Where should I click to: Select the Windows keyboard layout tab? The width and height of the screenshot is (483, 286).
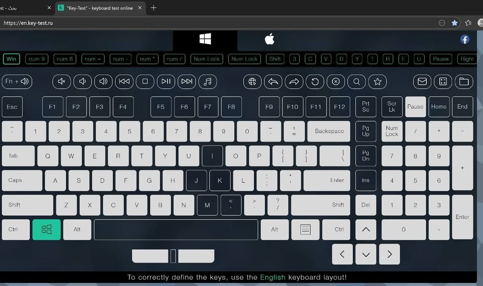(205, 39)
